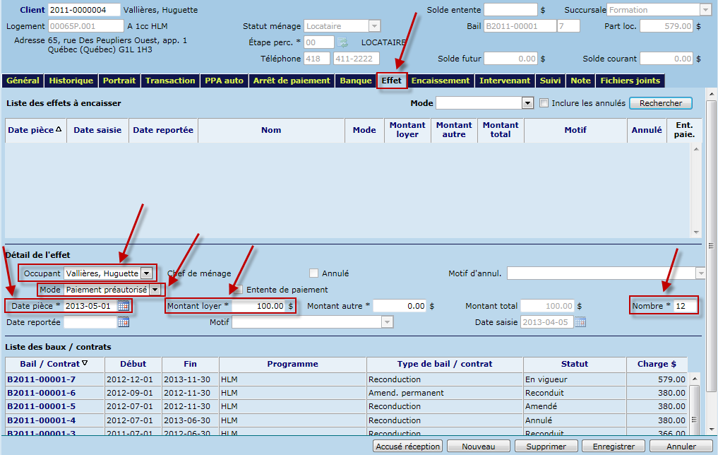Enable the Inclure les annulés checkbox
This screenshot has width=718, height=455.
[x=544, y=103]
